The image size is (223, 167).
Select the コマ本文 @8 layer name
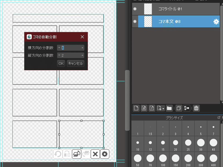click(169, 22)
